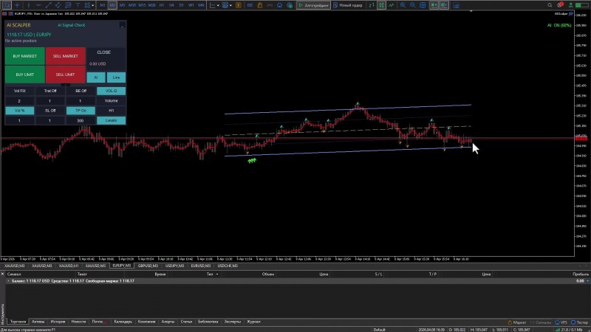Toggle the Algo Trading button
The height and width of the screenshot is (332, 591).
(x=313, y=5)
